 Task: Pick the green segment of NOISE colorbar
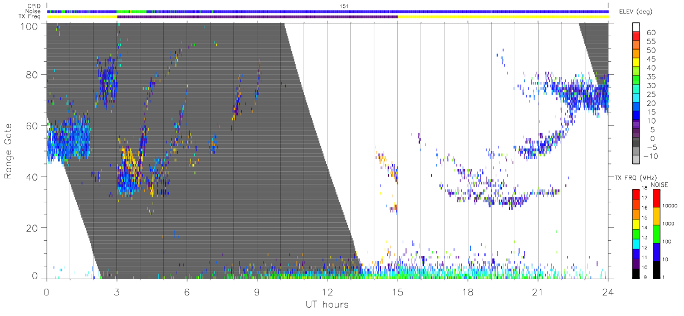[656, 233]
